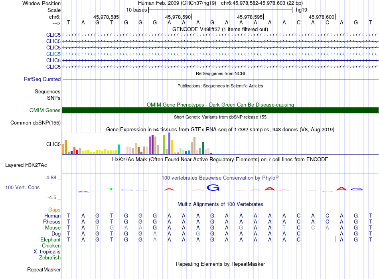Click the 100 Vert. Cons track label
379x279 pixels.
tap(22, 188)
